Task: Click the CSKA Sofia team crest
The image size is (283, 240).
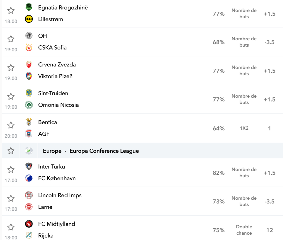Action: click(x=29, y=47)
